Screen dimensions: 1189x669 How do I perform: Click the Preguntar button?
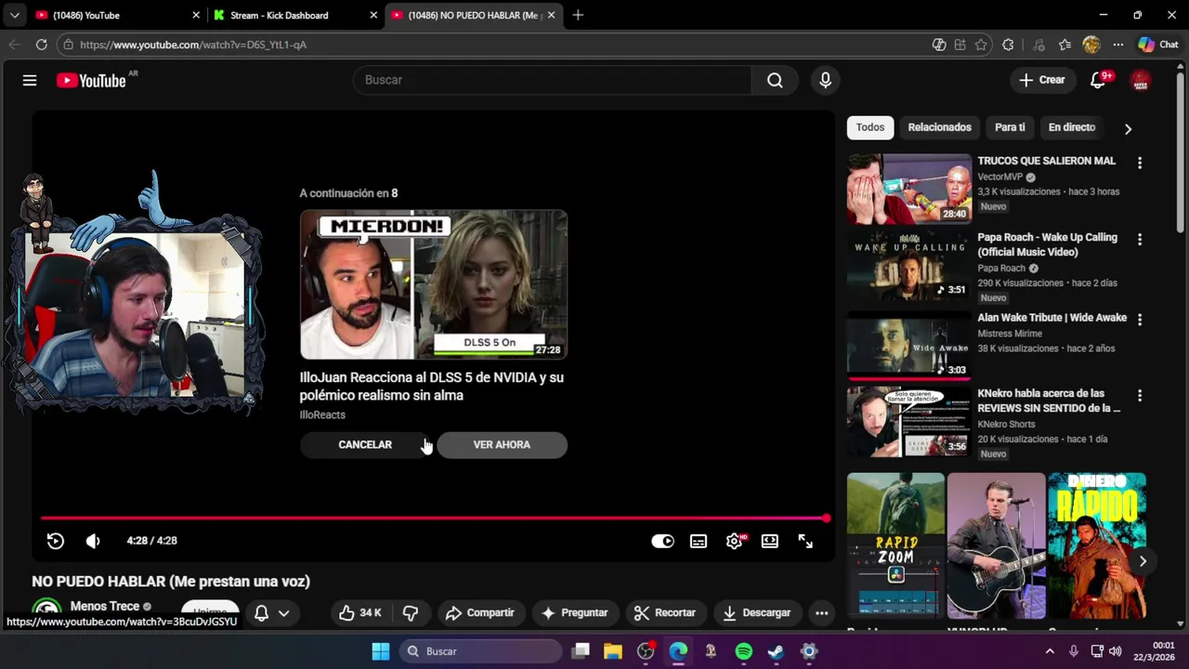tap(574, 613)
